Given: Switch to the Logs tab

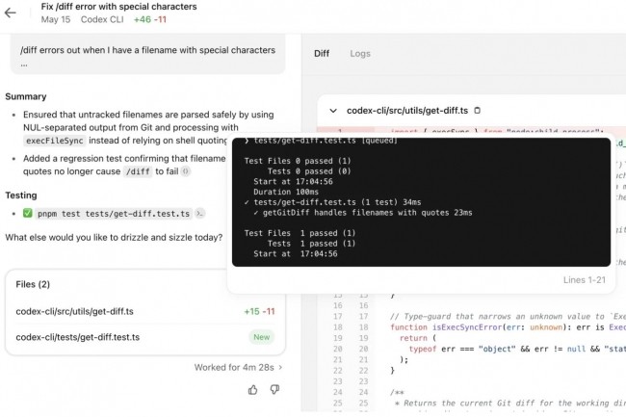Looking at the screenshot, I should (x=359, y=54).
